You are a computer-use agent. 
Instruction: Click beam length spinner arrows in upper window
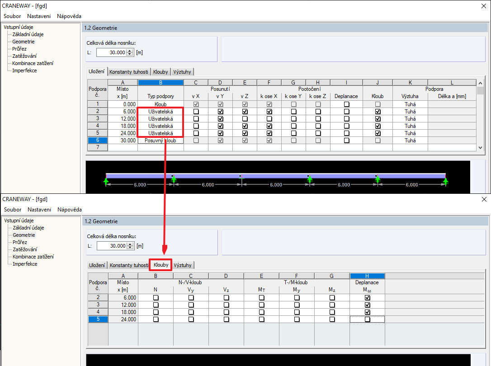[130, 52]
